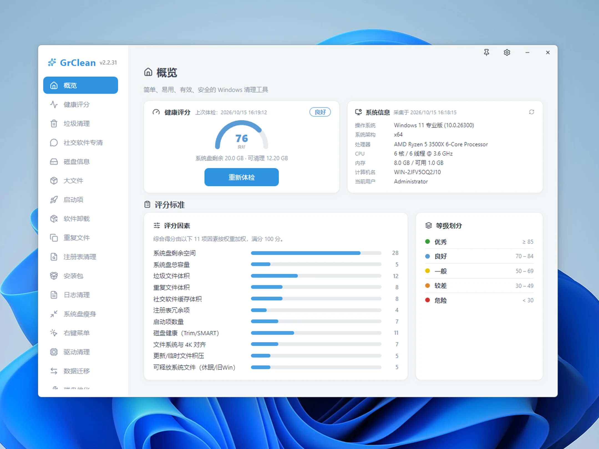Screen dimensions: 599x449
Task: Click the GrClean logo title
Action: pos(78,63)
